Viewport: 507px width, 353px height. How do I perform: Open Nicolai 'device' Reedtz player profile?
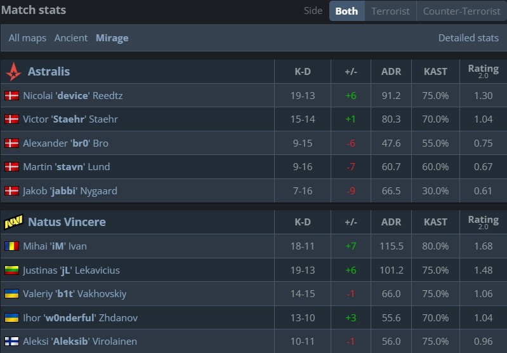73,95
